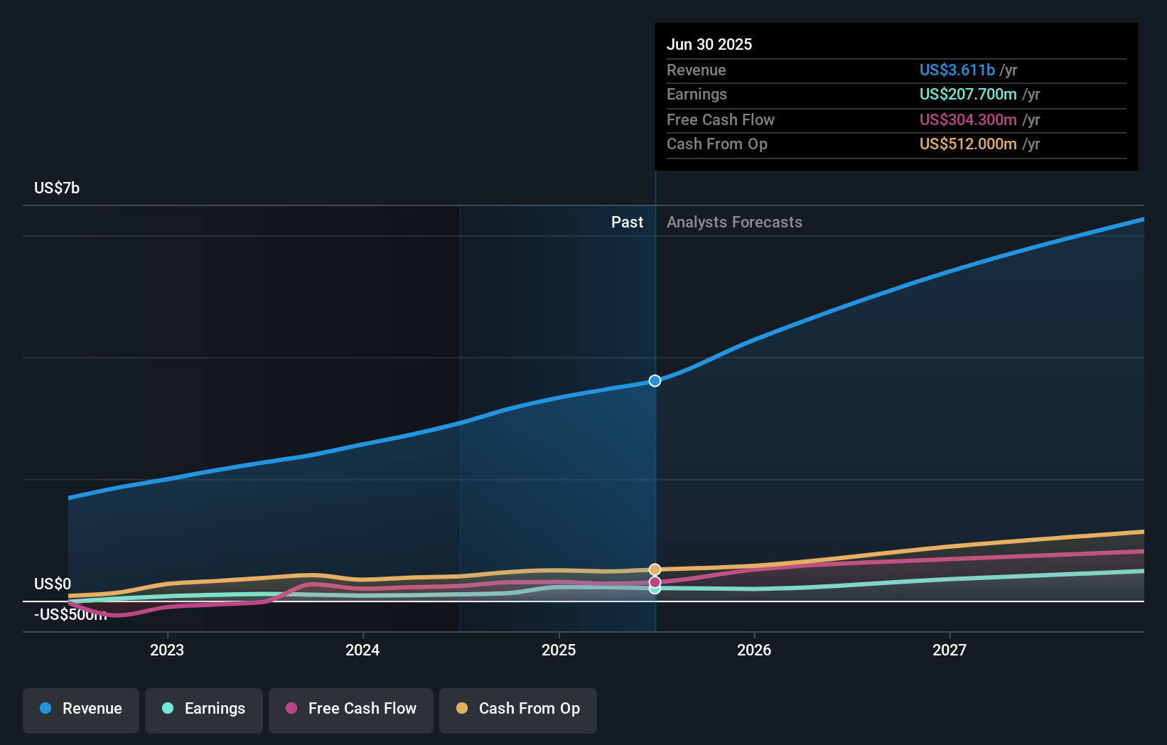
Task: Toggle the Earnings series visibility
Action: [204, 709]
